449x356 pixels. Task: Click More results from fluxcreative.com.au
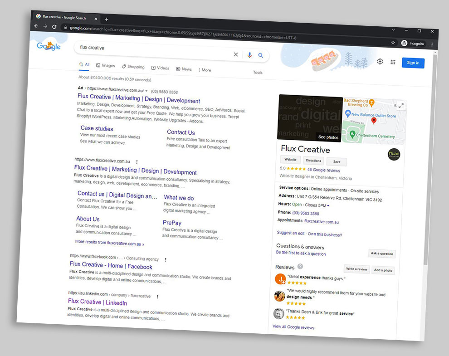coord(110,243)
